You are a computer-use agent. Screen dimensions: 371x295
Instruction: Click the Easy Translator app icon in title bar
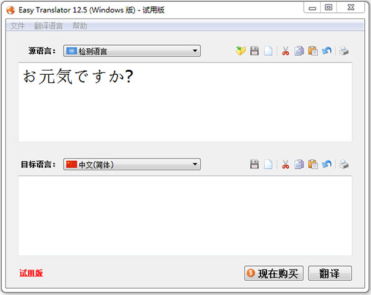tap(11, 10)
